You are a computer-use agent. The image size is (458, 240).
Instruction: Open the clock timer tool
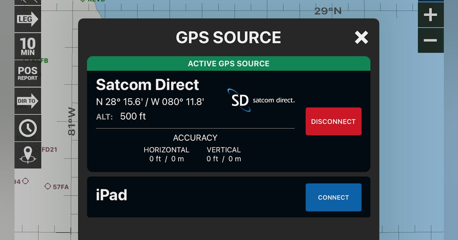27,129
